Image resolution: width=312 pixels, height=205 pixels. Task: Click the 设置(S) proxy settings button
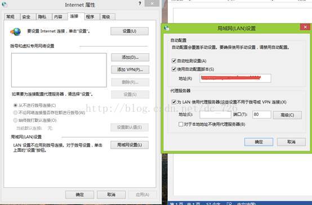[x=130, y=94]
